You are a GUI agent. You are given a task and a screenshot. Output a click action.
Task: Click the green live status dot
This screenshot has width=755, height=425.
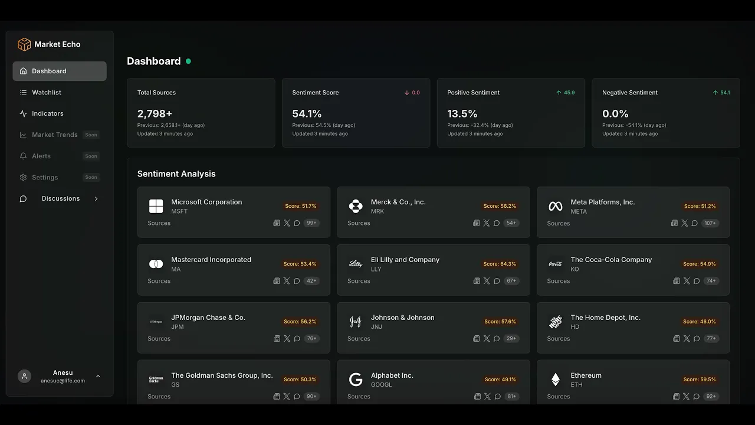click(189, 61)
